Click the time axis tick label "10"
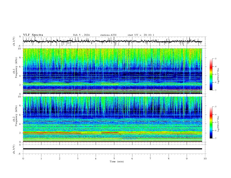This screenshot has height=178, width=231. click(x=205, y=159)
